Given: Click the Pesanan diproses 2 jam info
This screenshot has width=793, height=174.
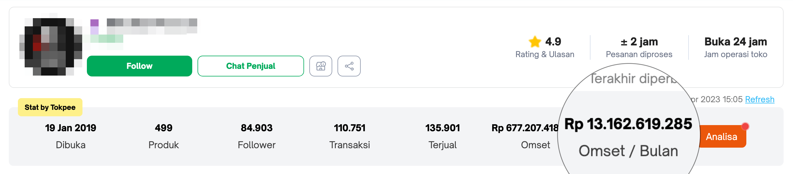Looking at the screenshot, I should [x=639, y=47].
